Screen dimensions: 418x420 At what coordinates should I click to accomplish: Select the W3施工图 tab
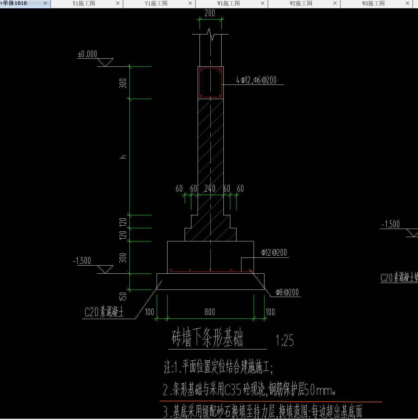(x=374, y=3)
